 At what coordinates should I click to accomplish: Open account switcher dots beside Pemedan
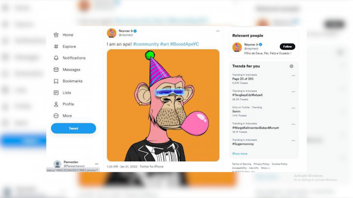97,164
